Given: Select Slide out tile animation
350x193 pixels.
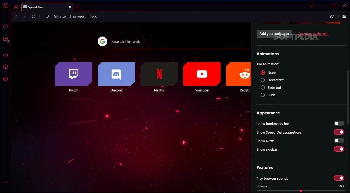Looking at the screenshot, I should pos(263,87).
